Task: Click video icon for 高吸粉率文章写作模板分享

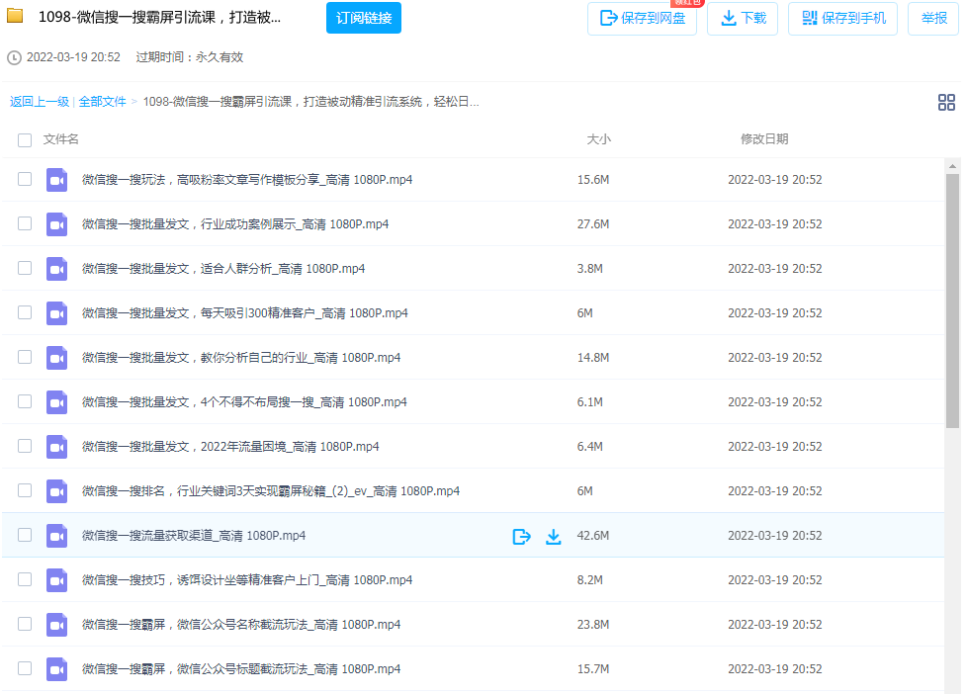Action: pos(56,180)
